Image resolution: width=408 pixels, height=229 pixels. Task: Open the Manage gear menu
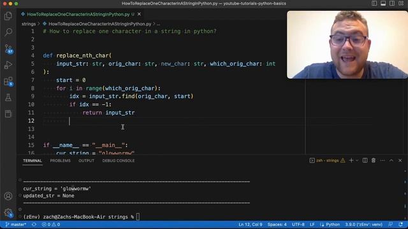tap(8, 213)
